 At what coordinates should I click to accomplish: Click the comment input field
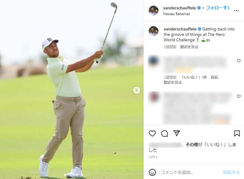191,172
